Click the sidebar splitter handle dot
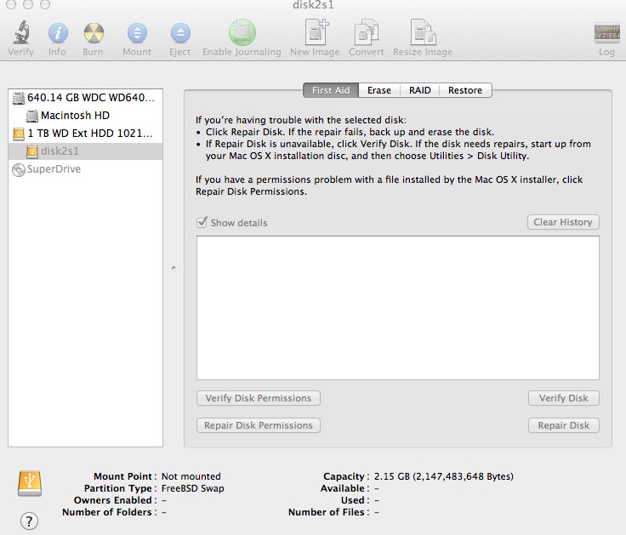The height and width of the screenshot is (535, 626). pos(174,268)
